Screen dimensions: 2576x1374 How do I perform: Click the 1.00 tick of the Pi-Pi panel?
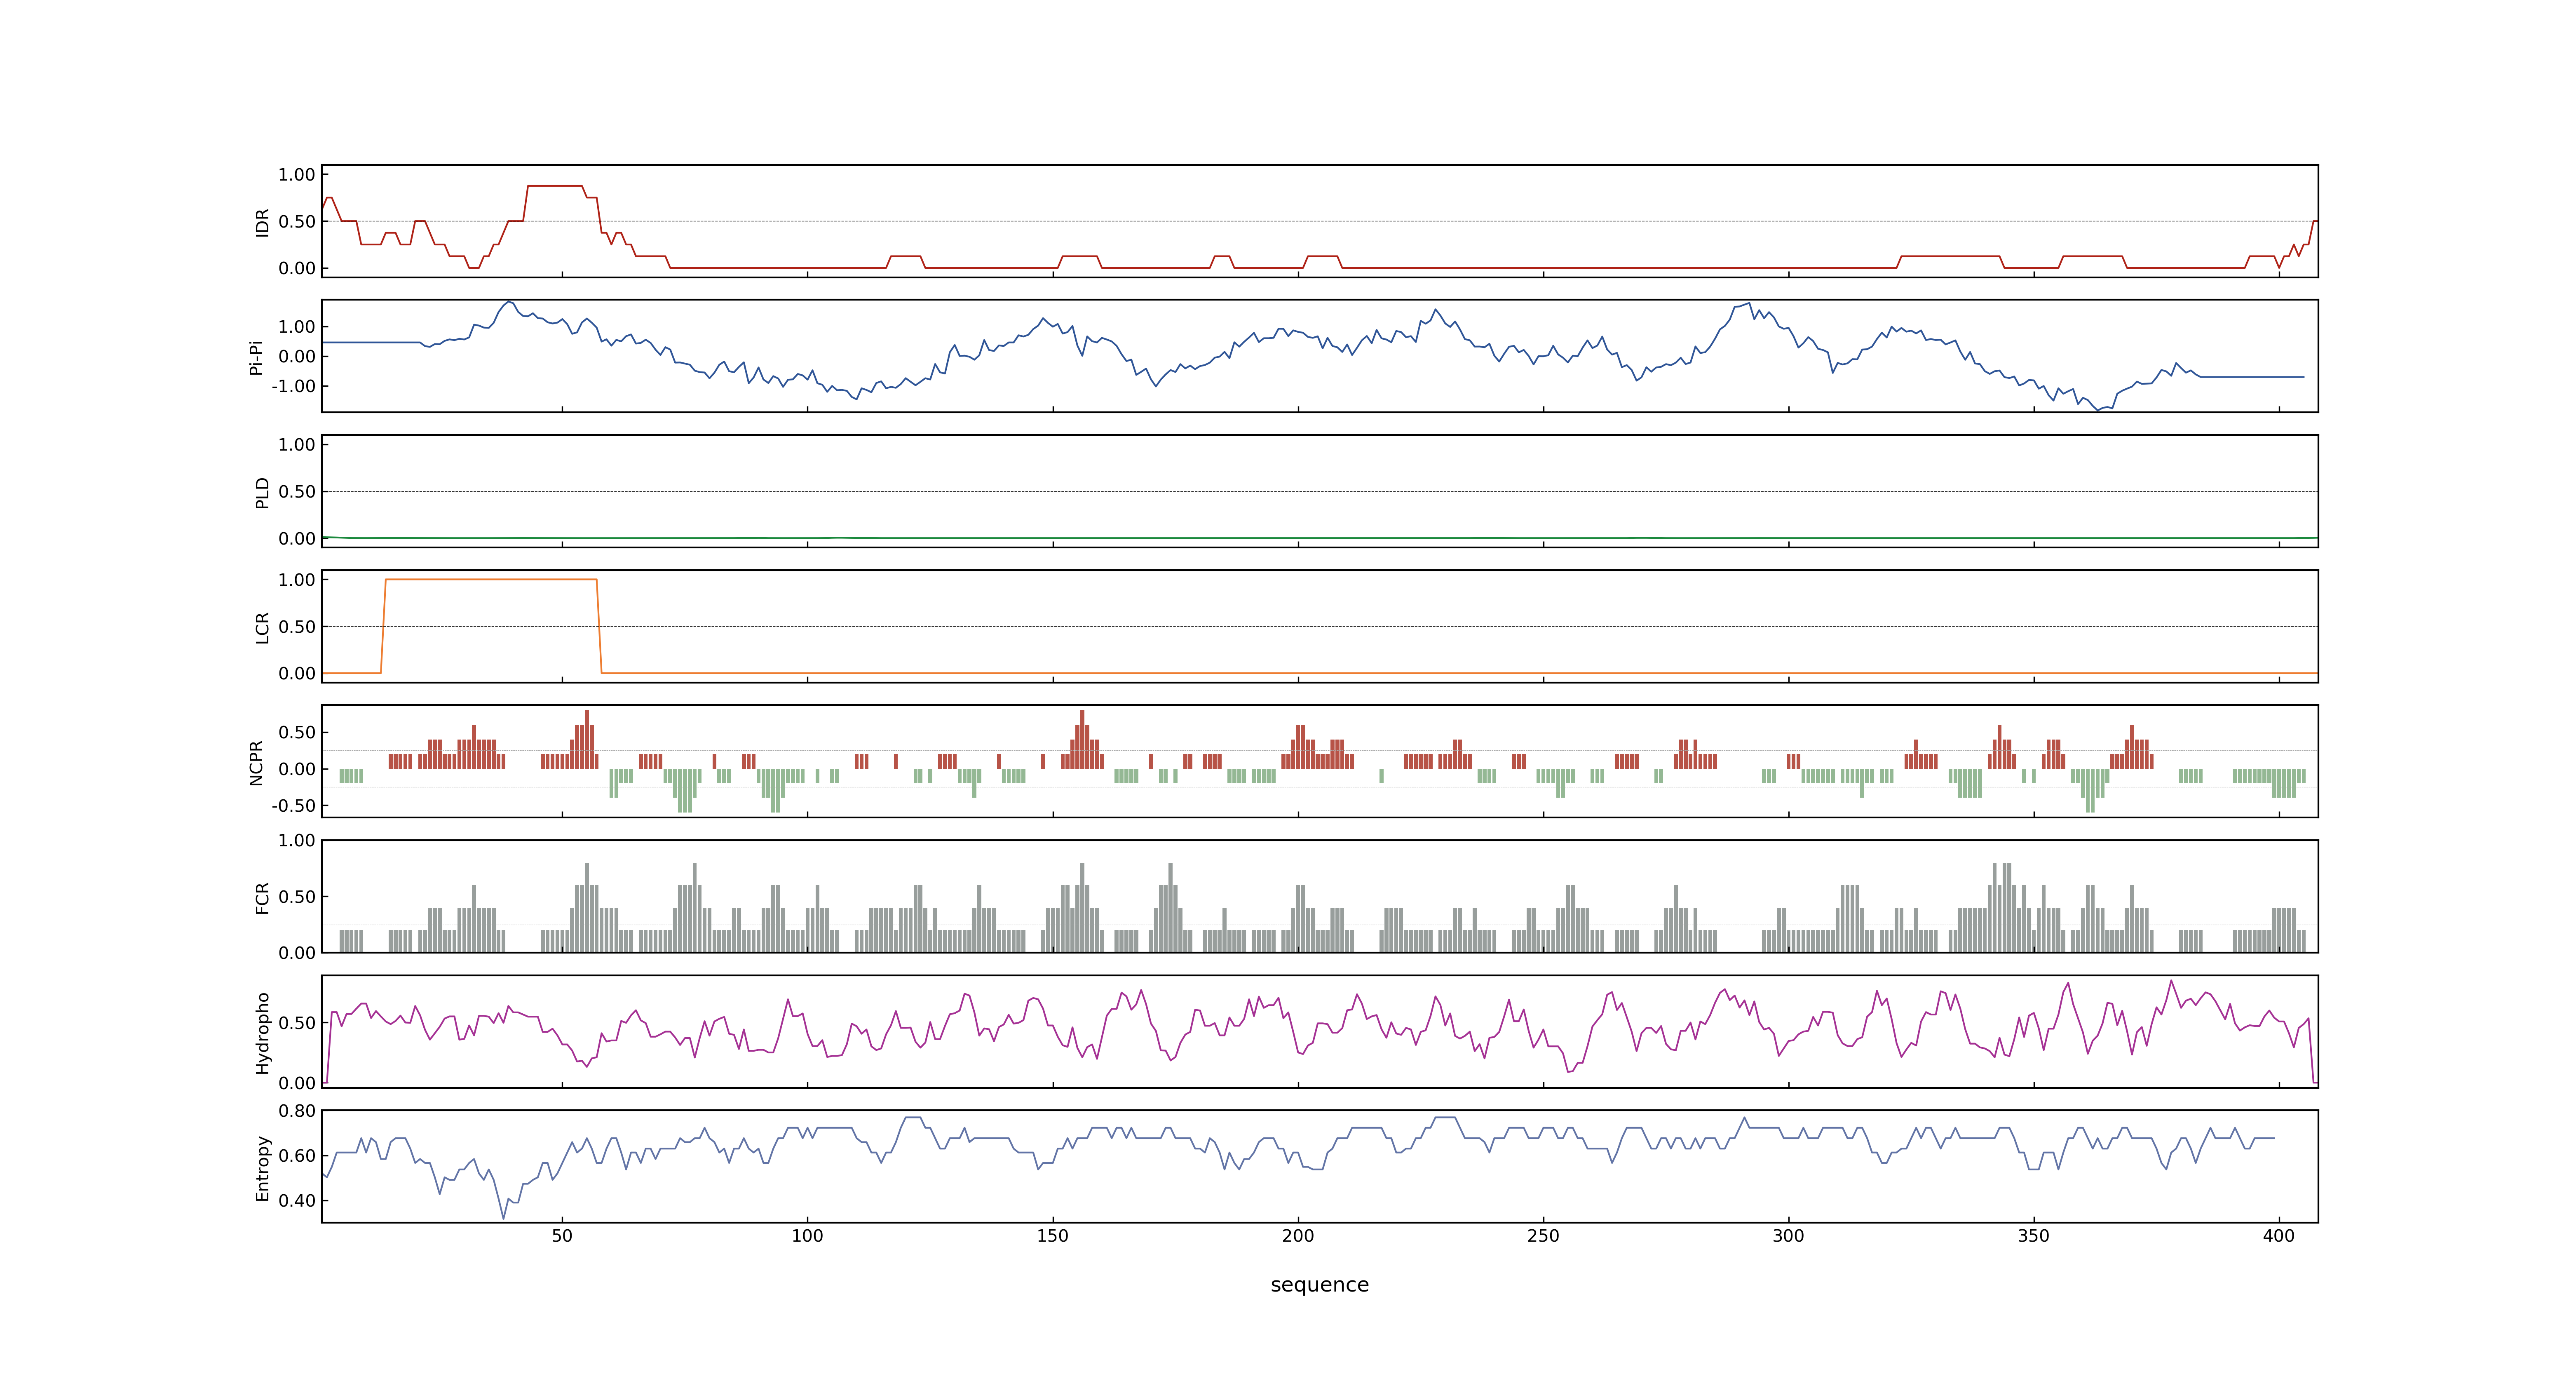297,327
